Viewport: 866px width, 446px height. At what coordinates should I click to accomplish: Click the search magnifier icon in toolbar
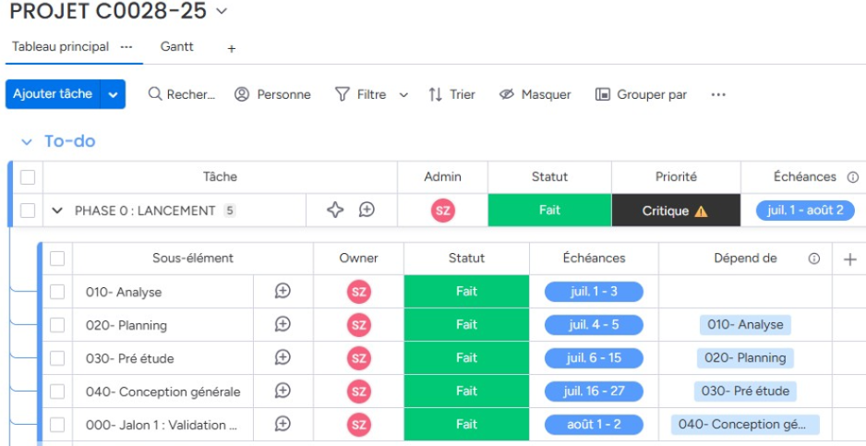[x=155, y=94]
